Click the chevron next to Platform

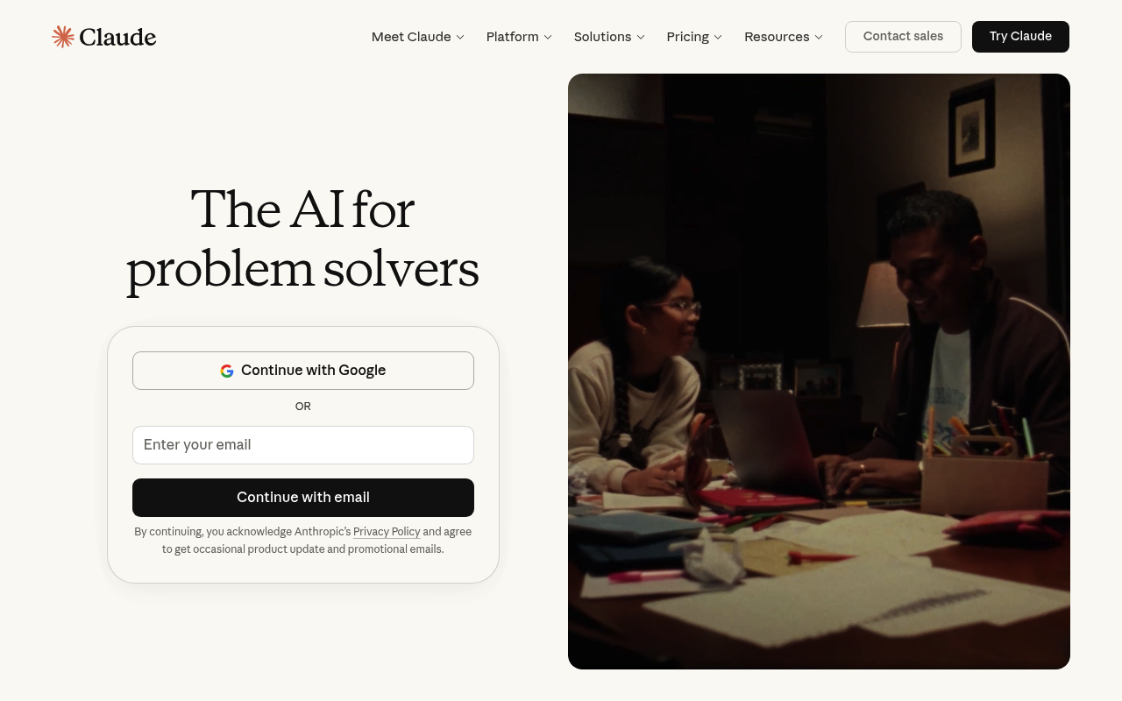[548, 37]
